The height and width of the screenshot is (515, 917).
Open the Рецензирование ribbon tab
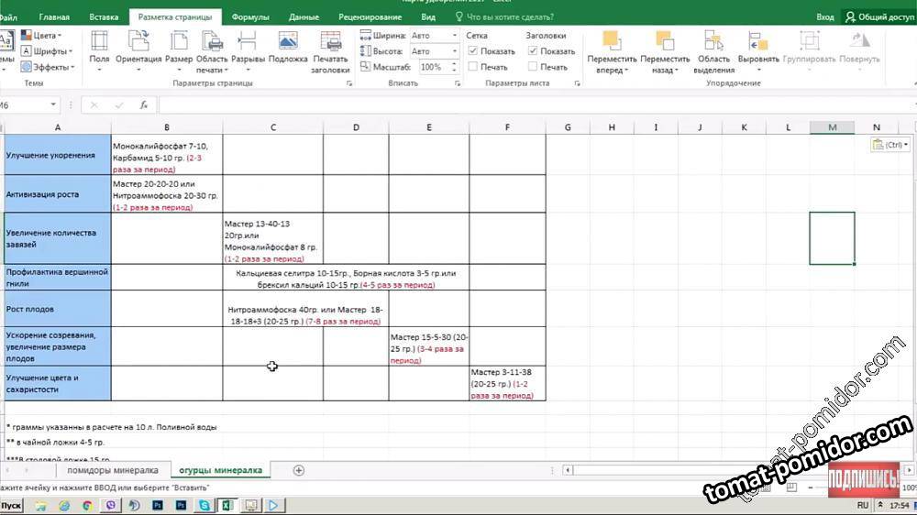(x=370, y=16)
